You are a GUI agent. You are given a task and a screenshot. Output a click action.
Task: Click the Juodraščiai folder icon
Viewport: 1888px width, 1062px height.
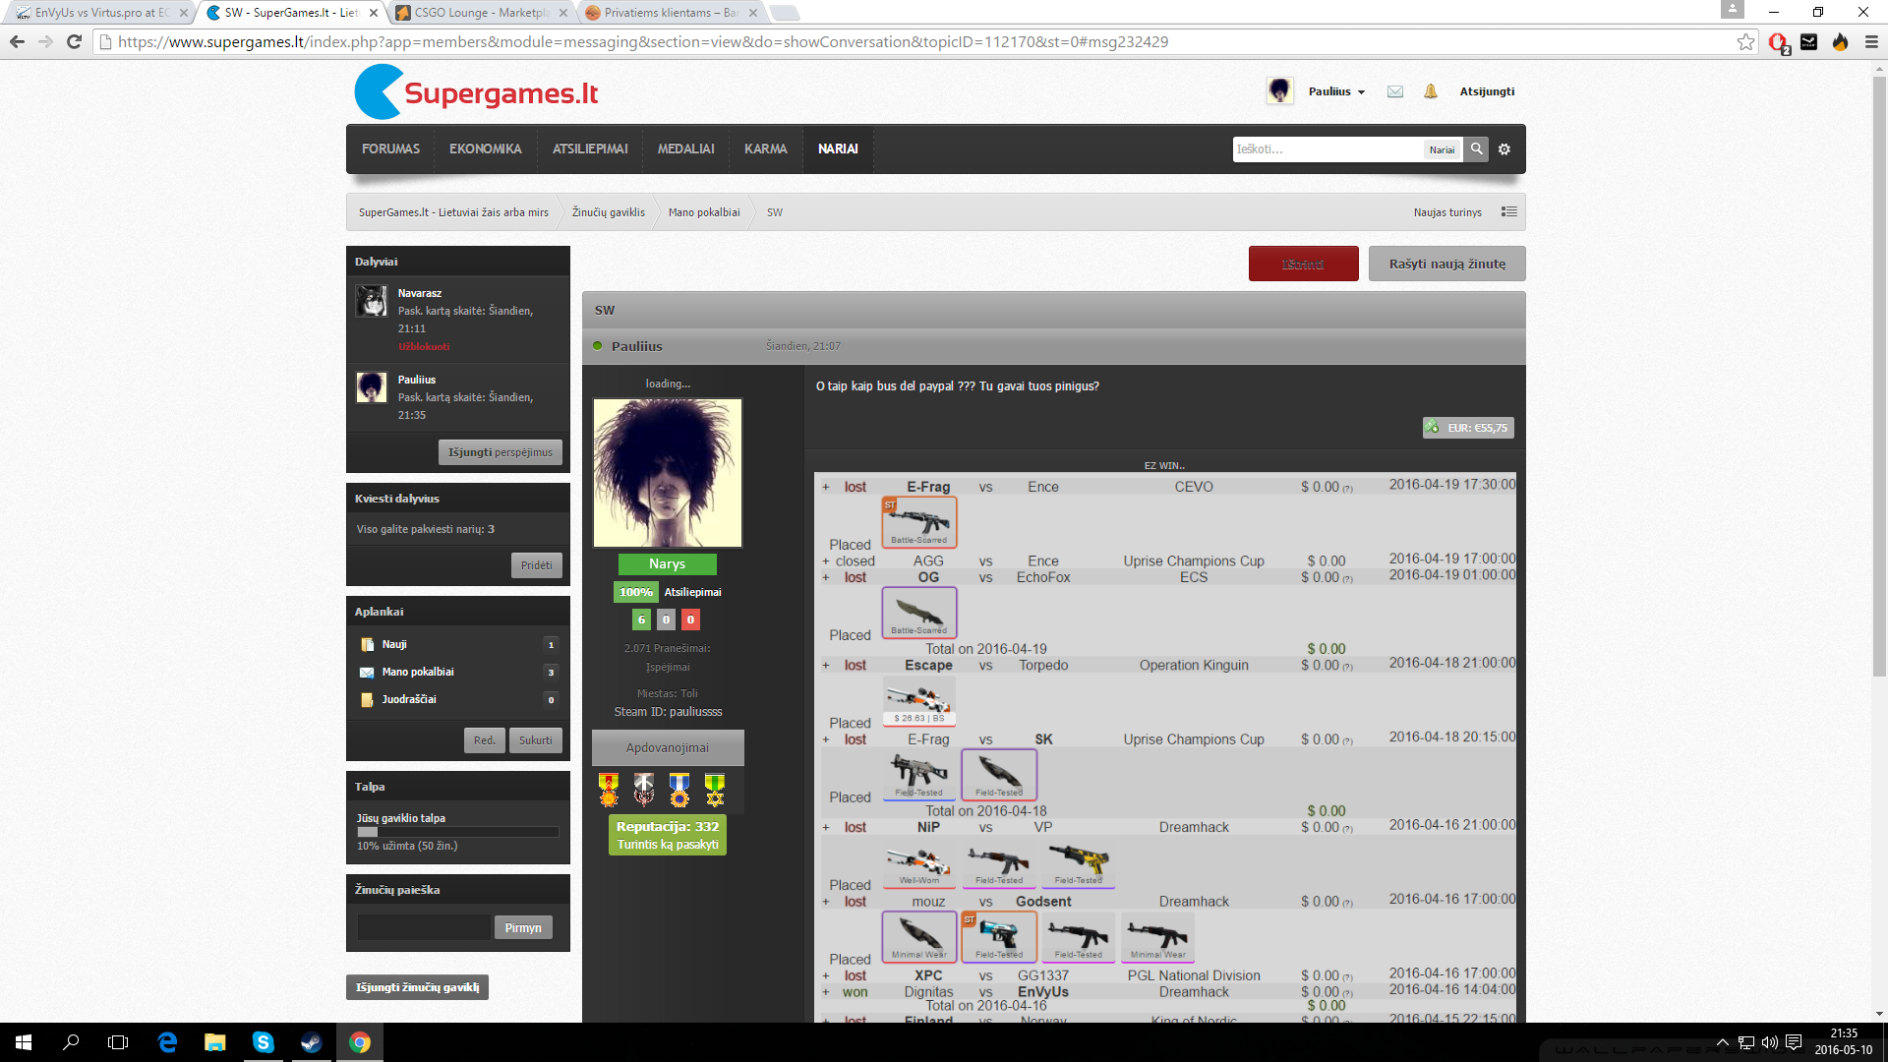click(x=367, y=700)
